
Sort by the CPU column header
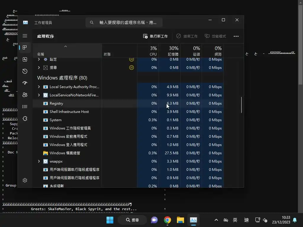(x=148, y=51)
